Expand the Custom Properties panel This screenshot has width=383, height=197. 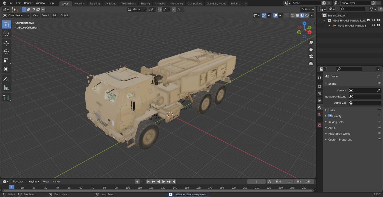click(x=340, y=139)
